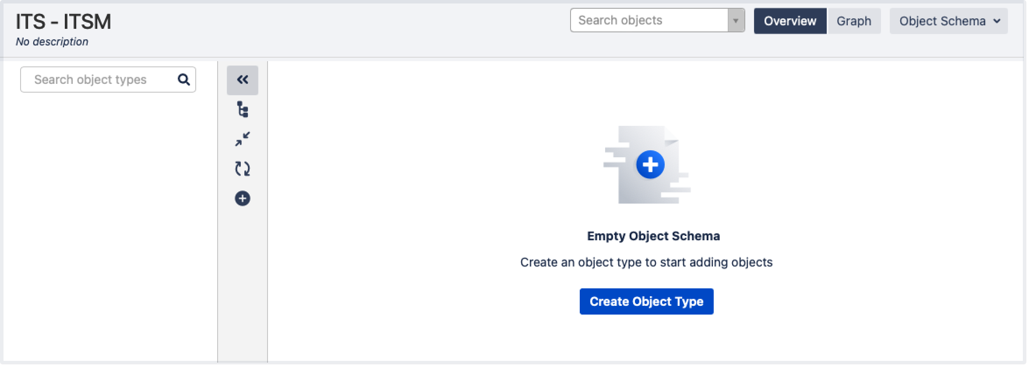The width and height of the screenshot is (1029, 367).
Task: Refresh the object type tree
Action: click(x=243, y=169)
